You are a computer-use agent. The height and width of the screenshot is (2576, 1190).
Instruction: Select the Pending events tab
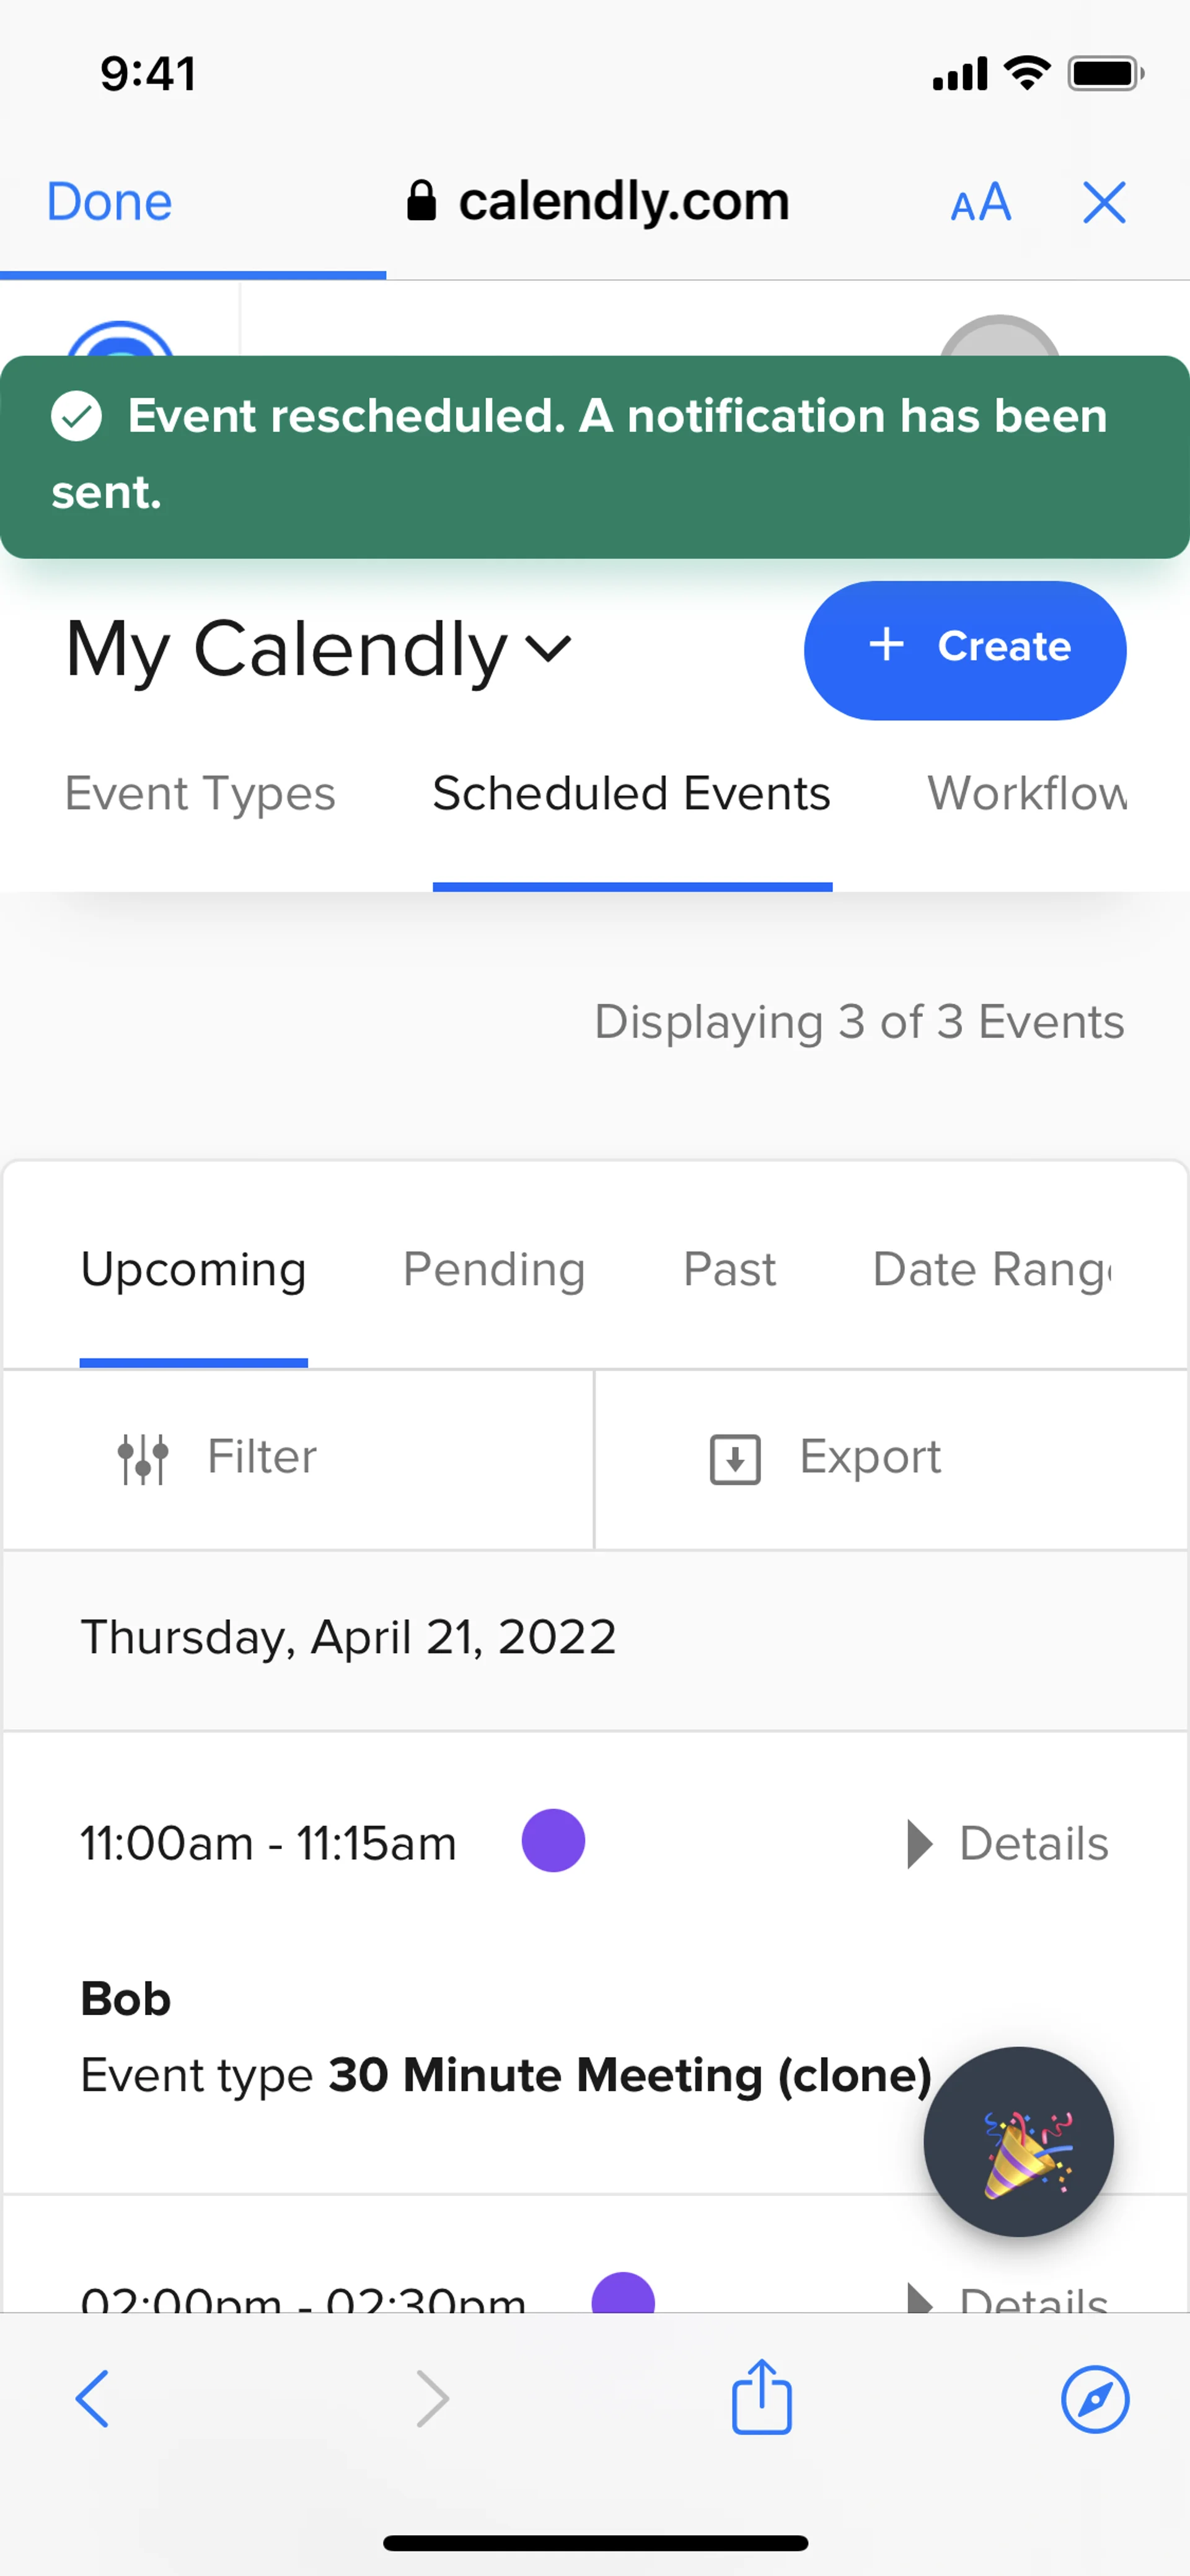click(494, 1270)
